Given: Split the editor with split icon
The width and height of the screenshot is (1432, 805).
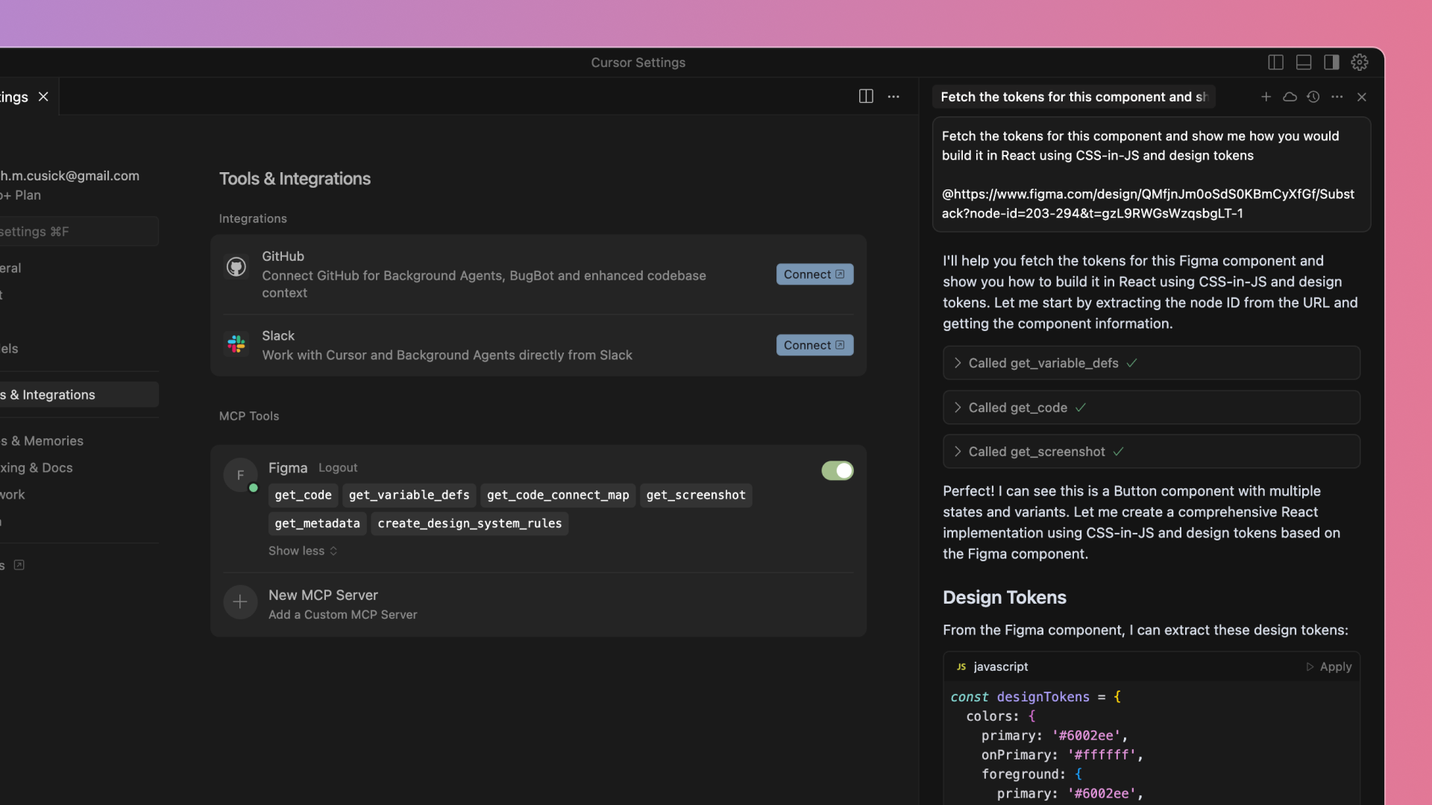Looking at the screenshot, I should tap(866, 96).
